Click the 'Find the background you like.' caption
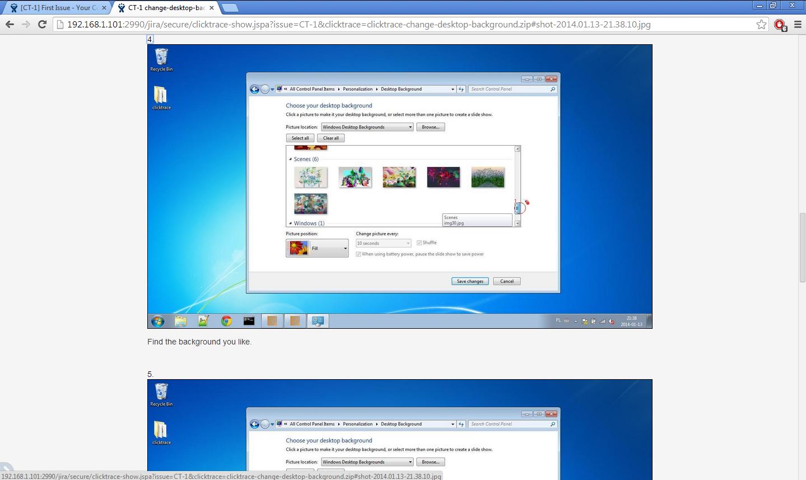The image size is (806, 480). tap(199, 342)
